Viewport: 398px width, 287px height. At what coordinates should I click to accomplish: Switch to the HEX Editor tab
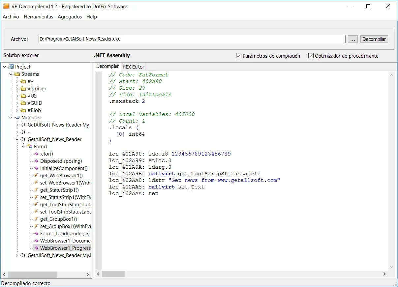[x=133, y=67]
